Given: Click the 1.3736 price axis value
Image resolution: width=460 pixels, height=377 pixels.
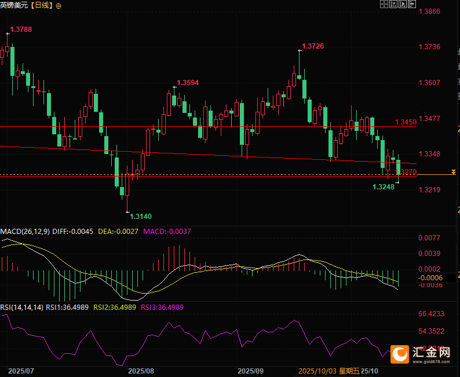Looking at the screenshot, I should coord(429,46).
